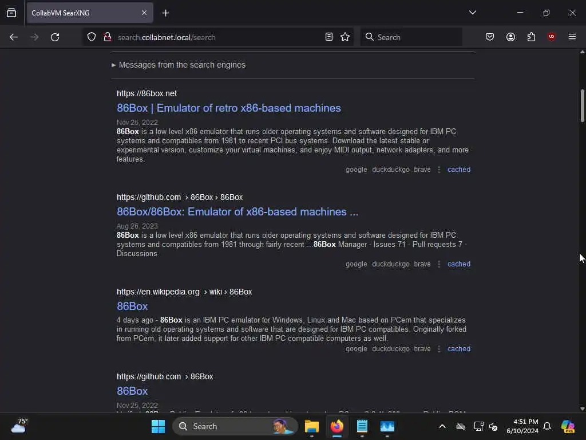Image resolution: width=586 pixels, height=440 pixels.
Task: Open the tracking protection shield icon
Action: [x=92, y=37]
